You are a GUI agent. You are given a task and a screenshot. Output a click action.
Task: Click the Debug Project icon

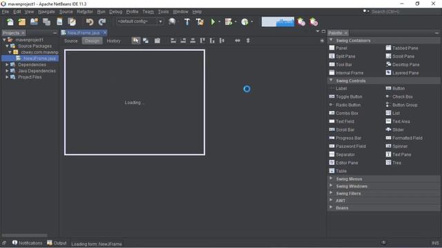pyautogui.click(x=229, y=21)
